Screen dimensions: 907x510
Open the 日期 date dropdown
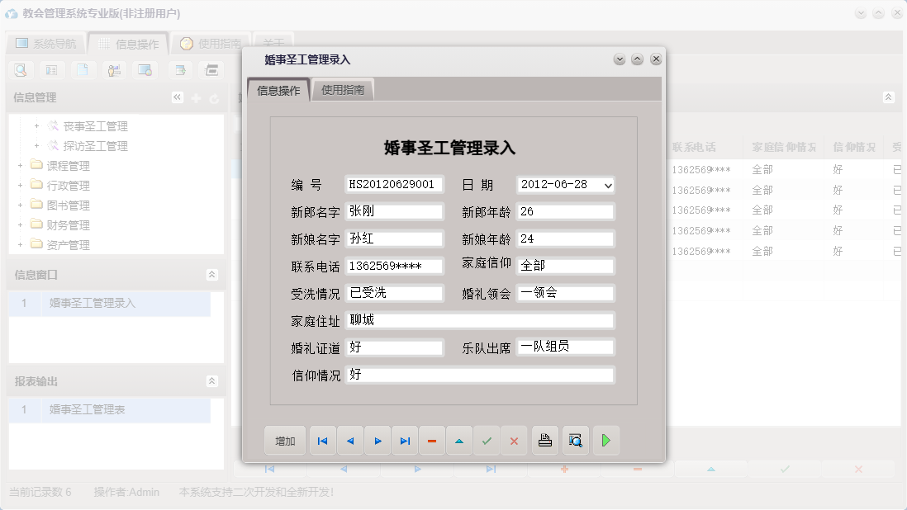pos(607,185)
